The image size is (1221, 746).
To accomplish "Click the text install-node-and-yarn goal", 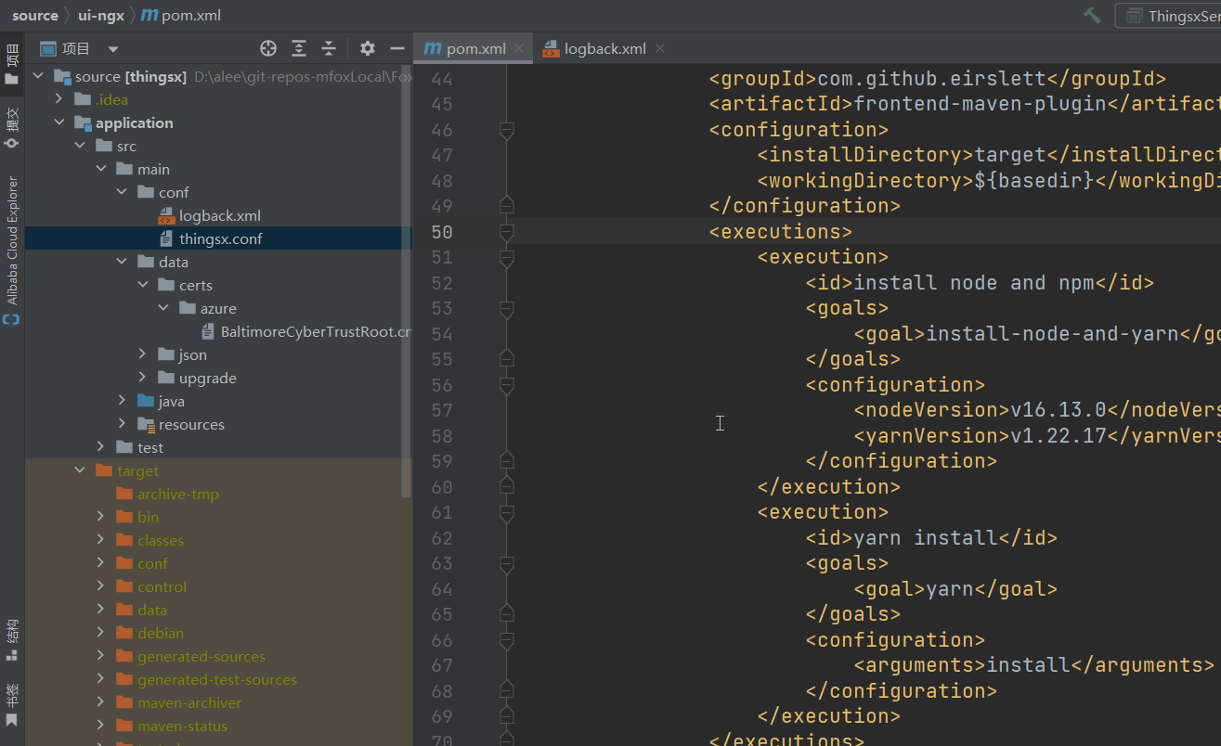I will tap(1053, 333).
